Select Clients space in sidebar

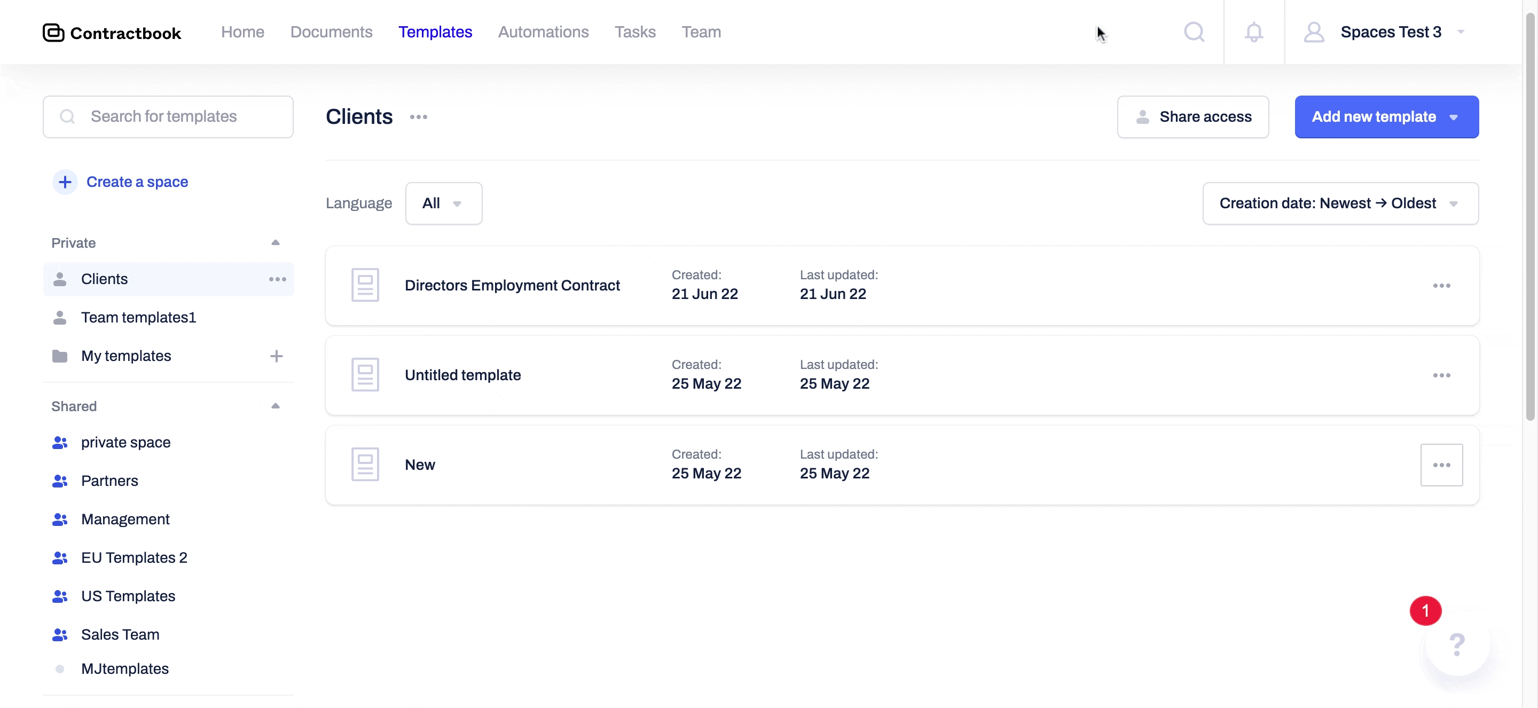(x=168, y=279)
